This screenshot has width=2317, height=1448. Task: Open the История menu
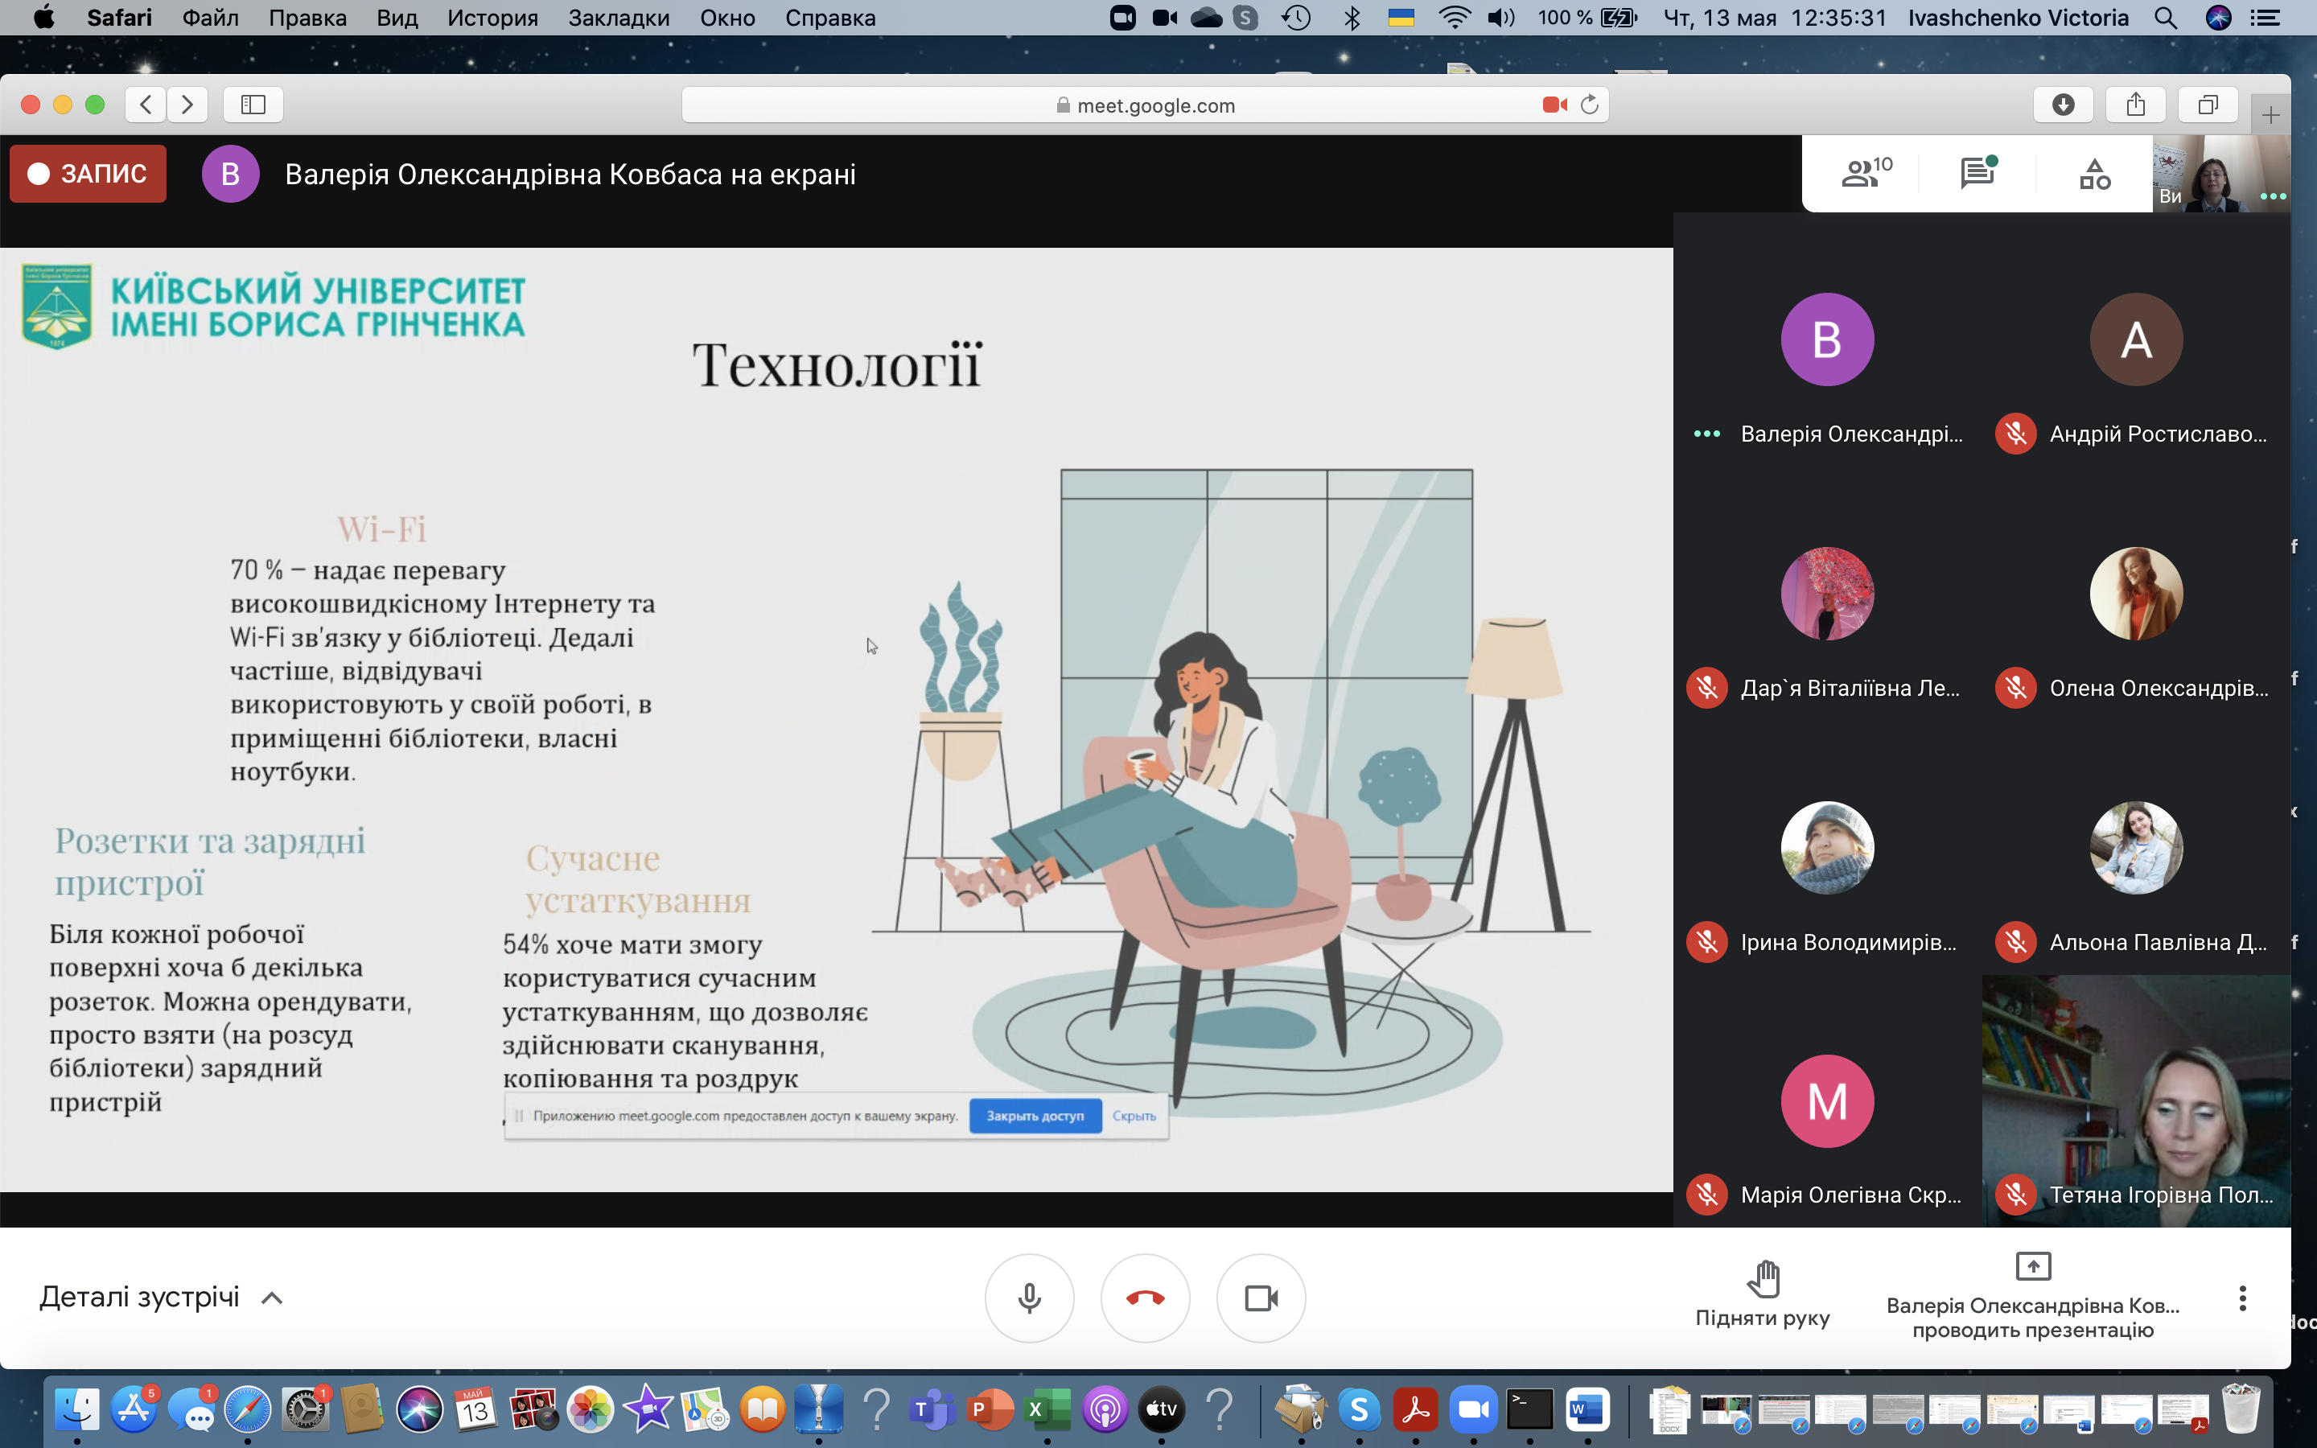click(x=492, y=19)
